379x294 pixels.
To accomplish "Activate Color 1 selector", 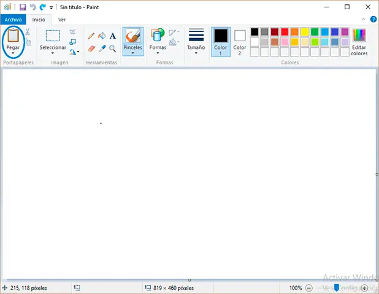I will tap(221, 42).
